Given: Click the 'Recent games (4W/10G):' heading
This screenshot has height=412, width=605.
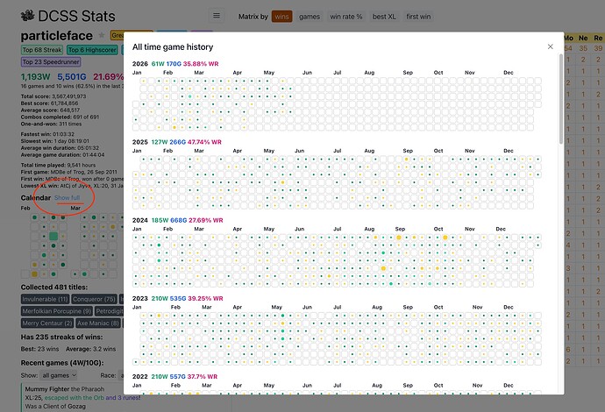Looking at the screenshot, I should coord(62,363).
